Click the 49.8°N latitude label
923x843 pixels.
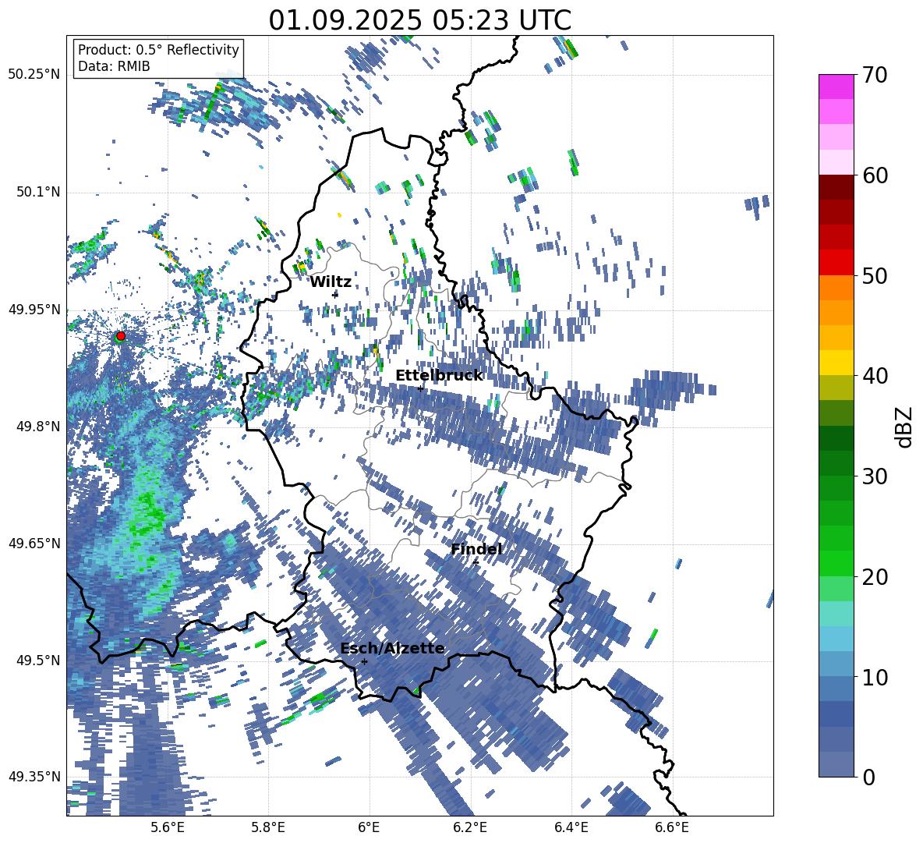click(39, 427)
